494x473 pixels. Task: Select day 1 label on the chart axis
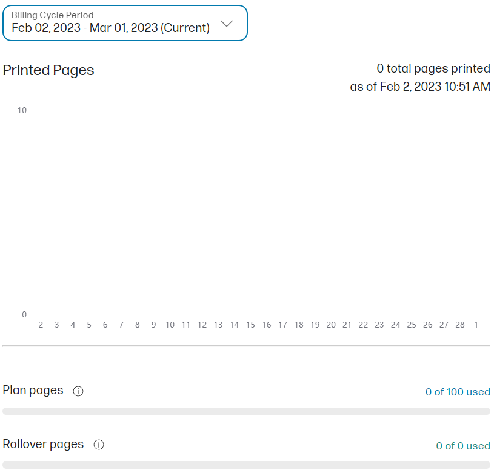476,325
